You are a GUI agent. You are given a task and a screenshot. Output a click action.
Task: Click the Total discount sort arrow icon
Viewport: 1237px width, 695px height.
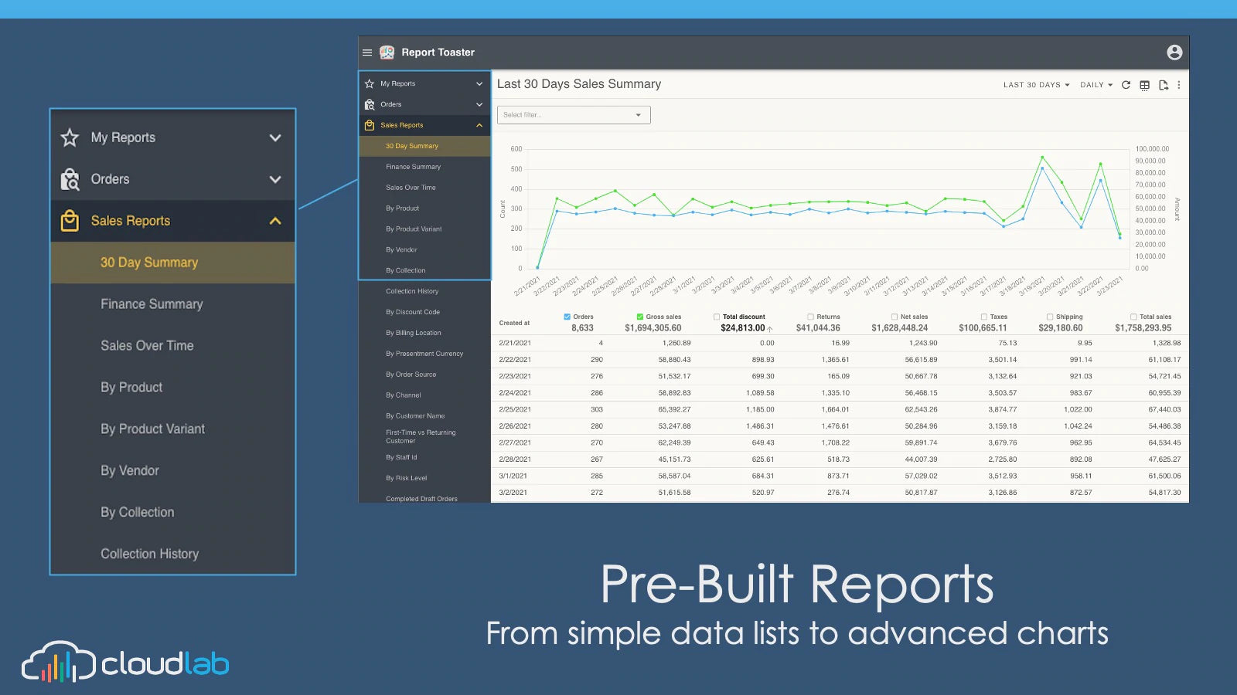[770, 329]
